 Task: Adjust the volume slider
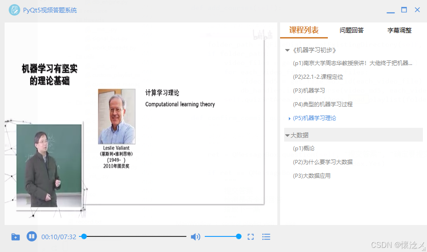[223, 236]
